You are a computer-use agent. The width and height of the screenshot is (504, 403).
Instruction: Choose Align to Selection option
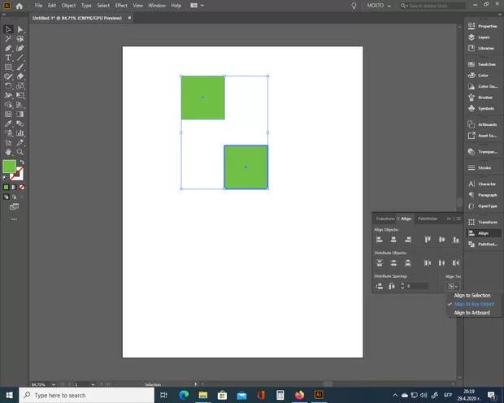coord(471,295)
